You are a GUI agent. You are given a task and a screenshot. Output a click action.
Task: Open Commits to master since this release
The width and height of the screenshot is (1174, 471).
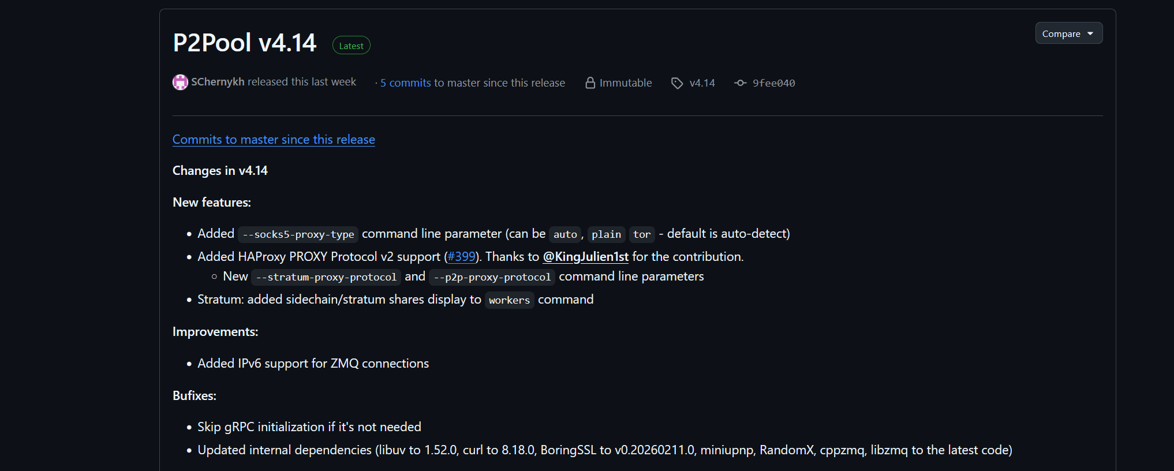tap(274, 140)
